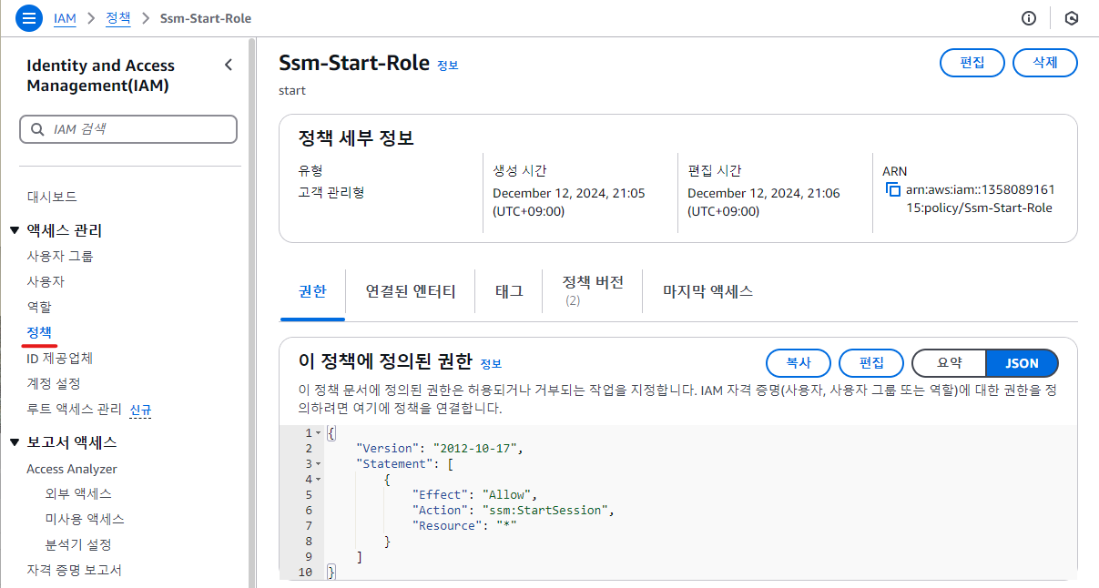Viewport: 1099px width, 588px height.
Task: Fold the statement object at line 4
Action: point(318,480)
